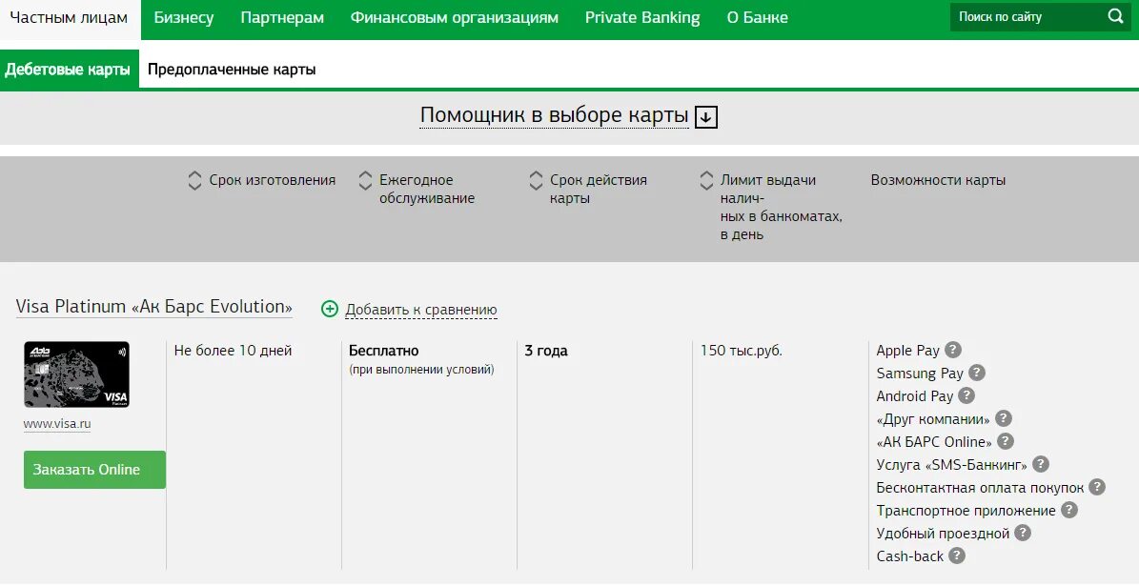Click the down-arrow icon beside Помощник в выборе карты

click(706, 117)
